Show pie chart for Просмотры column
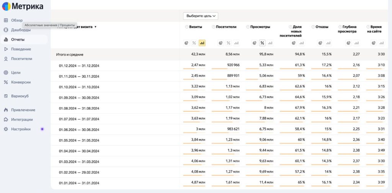 [254, 43]
